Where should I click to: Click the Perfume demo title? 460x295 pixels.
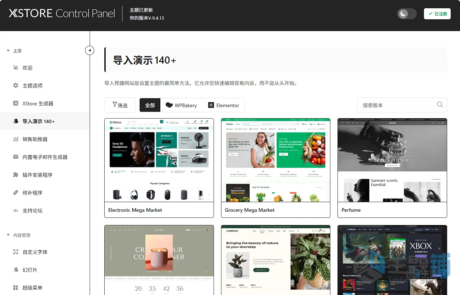[351, 210]
